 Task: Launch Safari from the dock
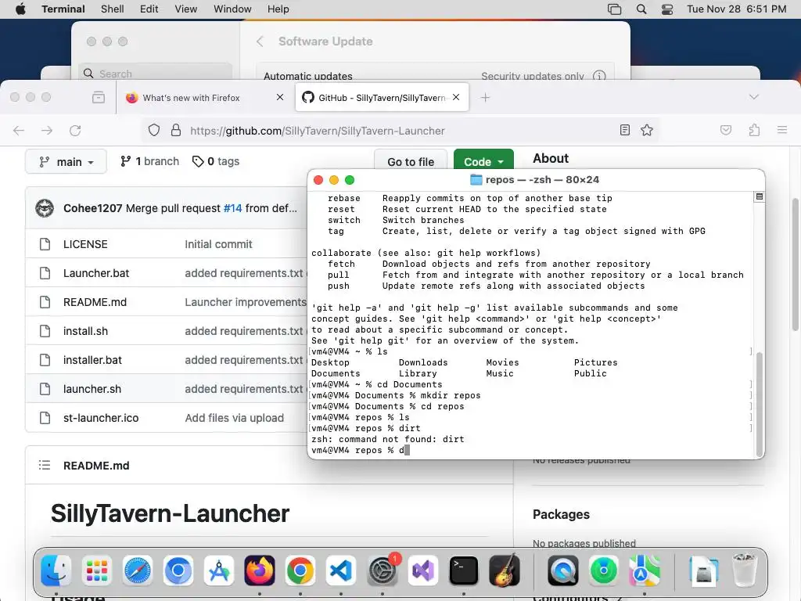click(x=138, y=570)
